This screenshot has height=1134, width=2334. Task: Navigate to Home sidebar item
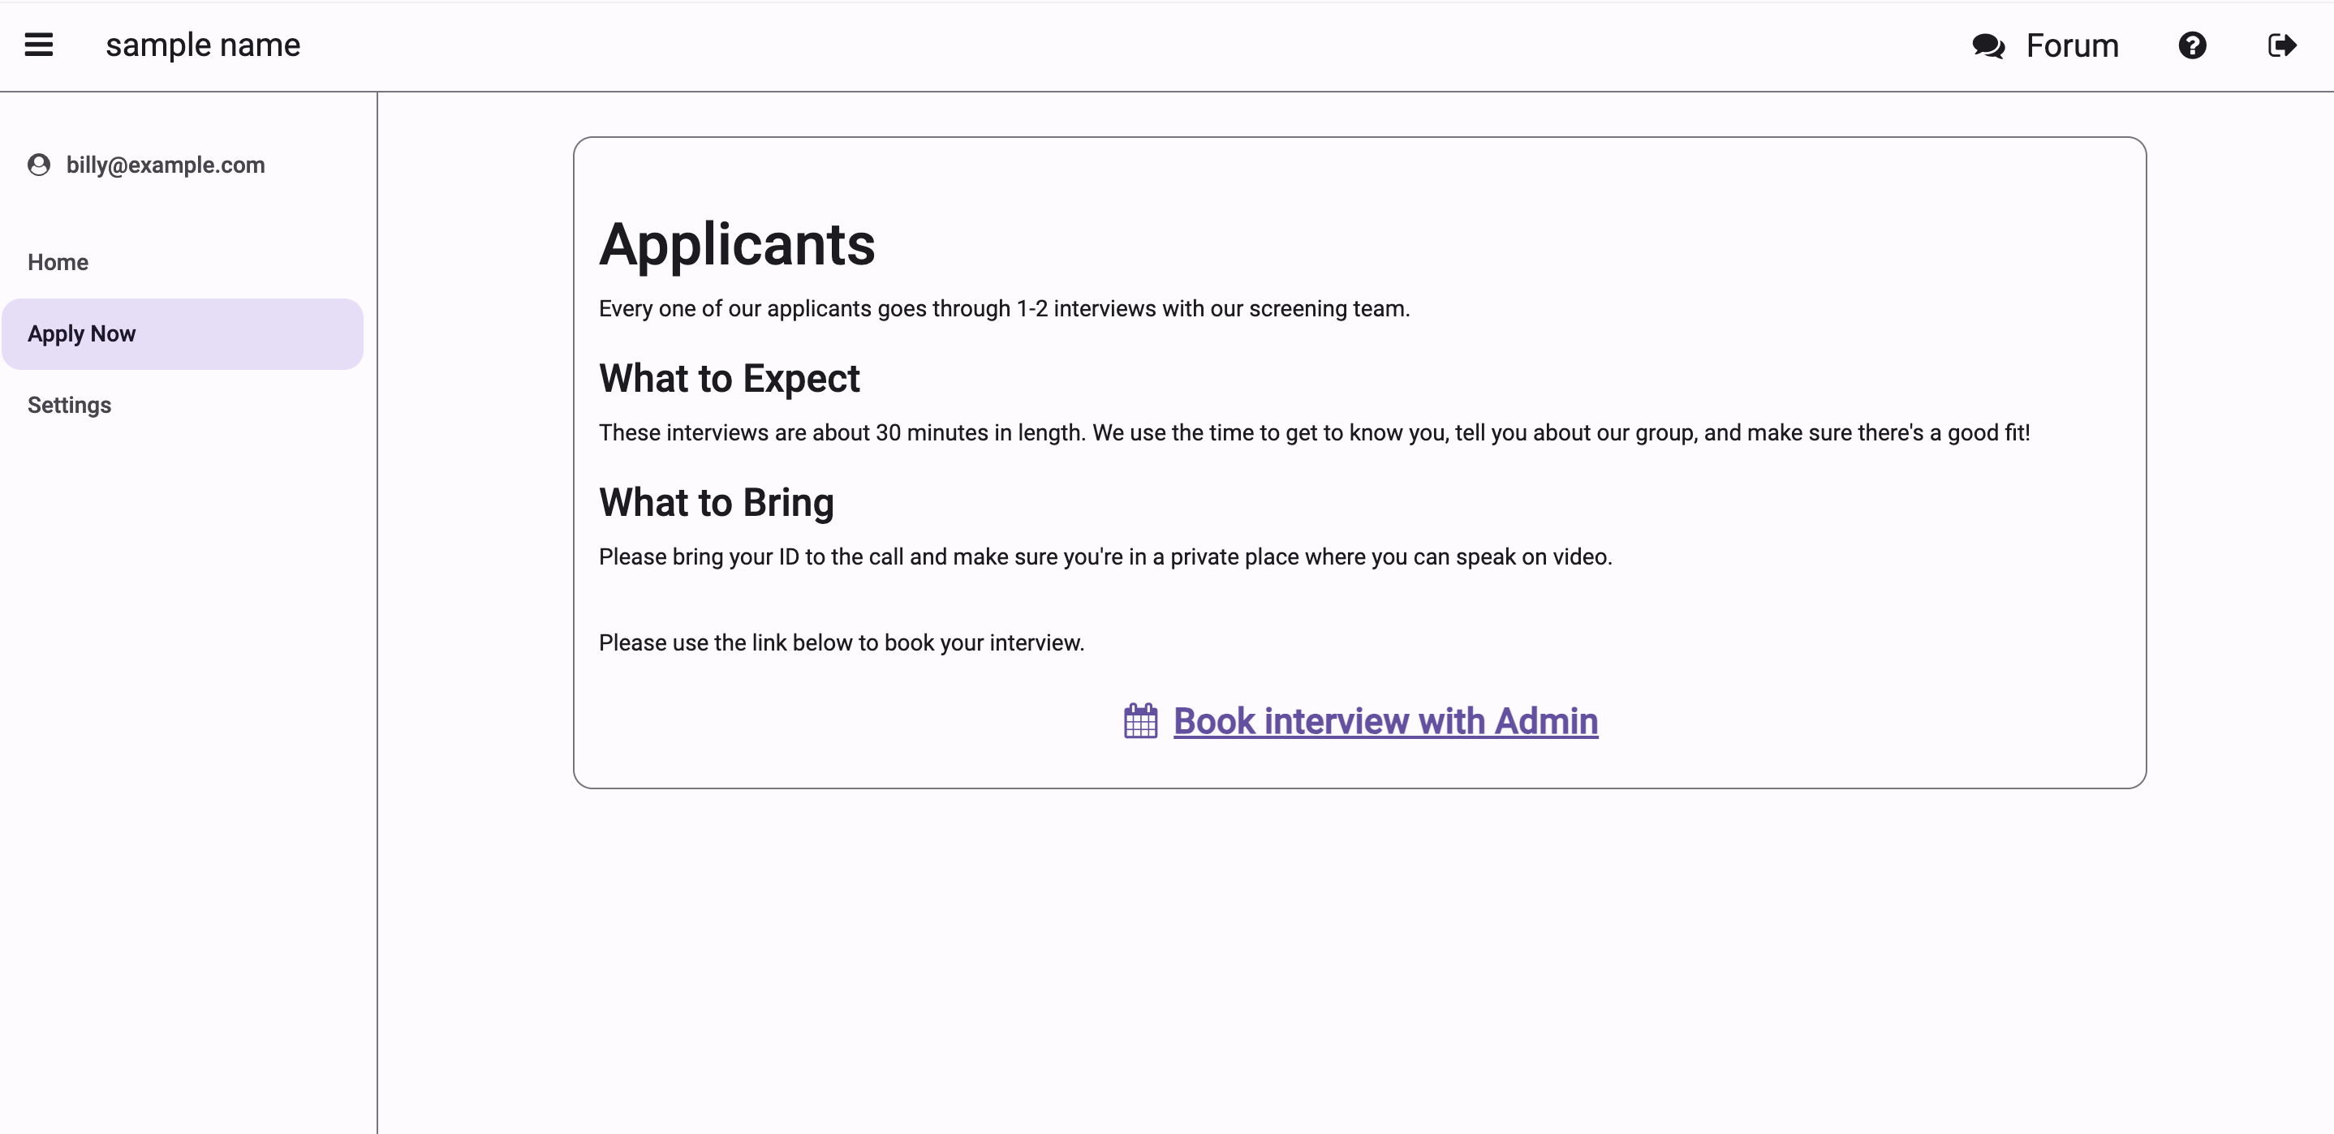[x=58, y=260]
